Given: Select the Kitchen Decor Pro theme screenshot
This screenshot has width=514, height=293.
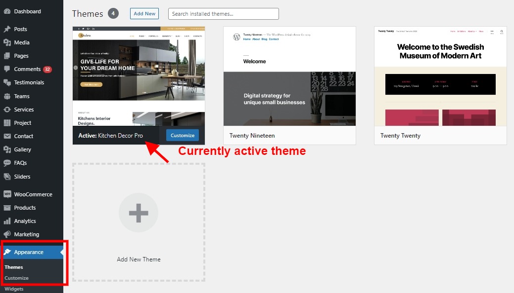Looking at the screenshot, I should click(x=139, y=76).
